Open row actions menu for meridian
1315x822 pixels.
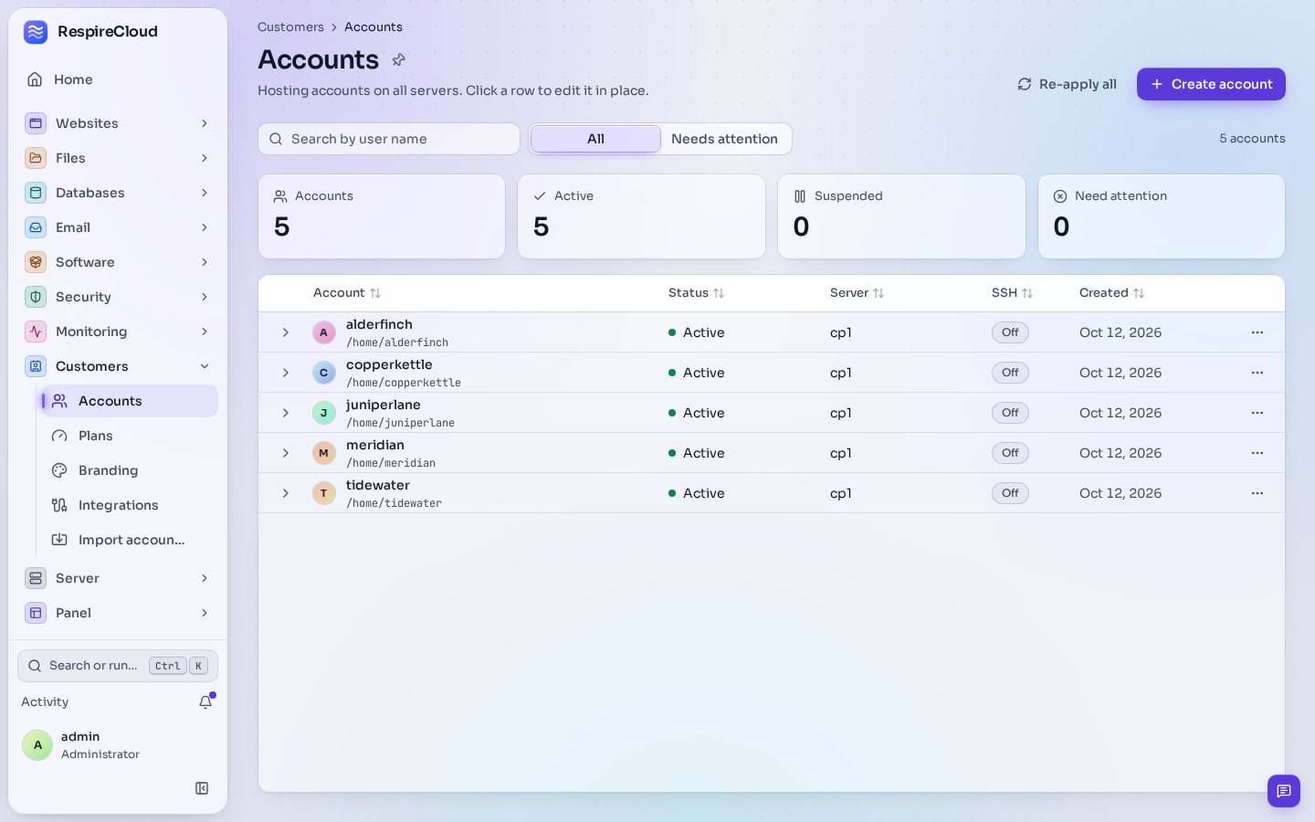(x=1257, y=453)
